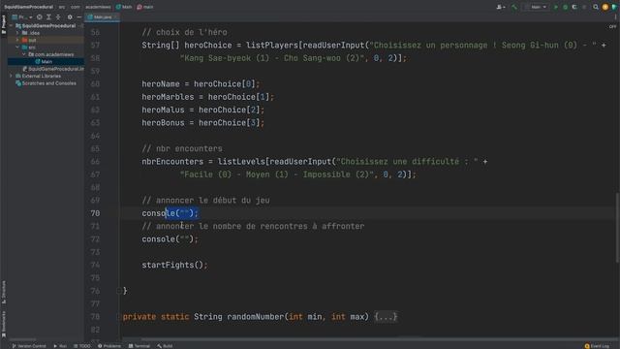Open the Problems tool window
This screenshot has height=349, width=620.
[109, 346]
